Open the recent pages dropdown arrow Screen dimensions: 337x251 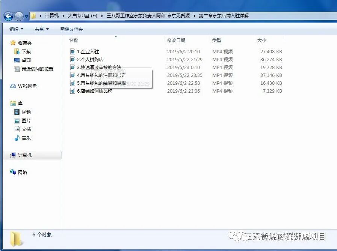[x=26, y=16]
